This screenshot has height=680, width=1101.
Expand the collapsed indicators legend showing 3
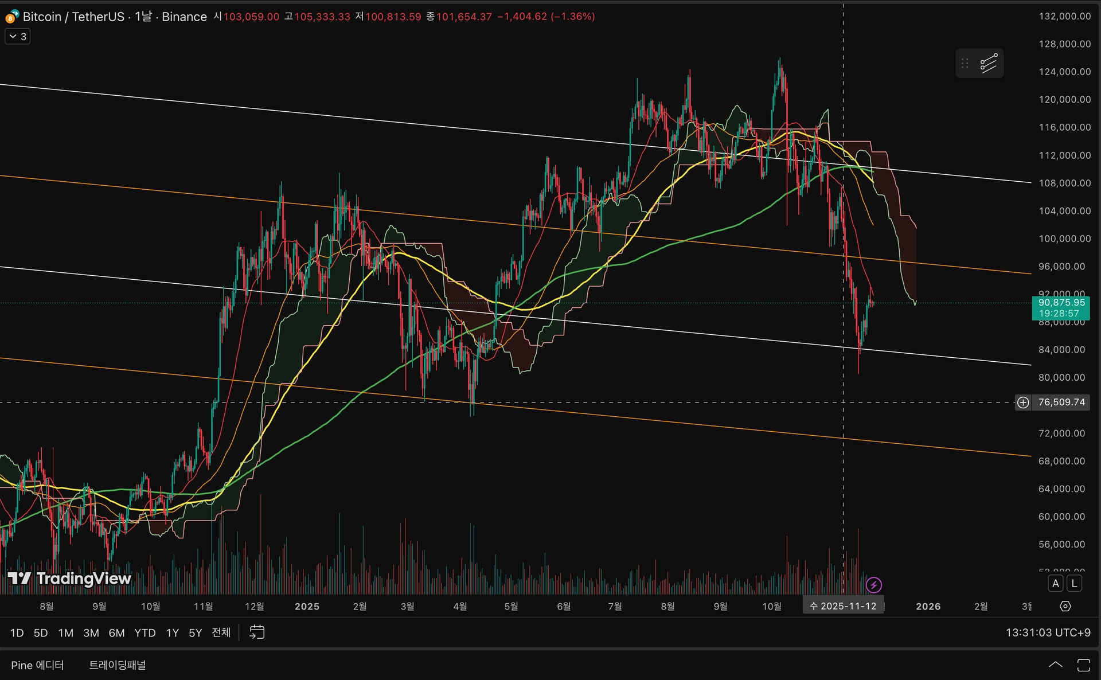[18, 37]
